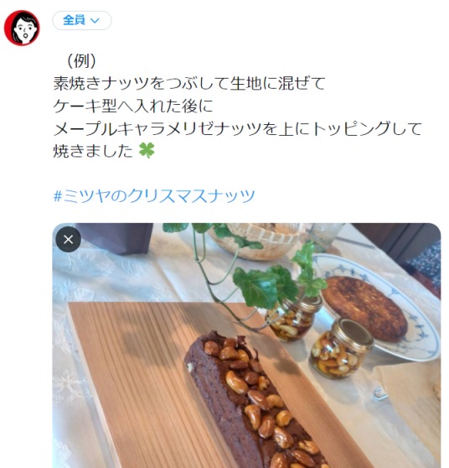
Task: Click the wicker basket at photo top
Action: (x=258, y=241)
